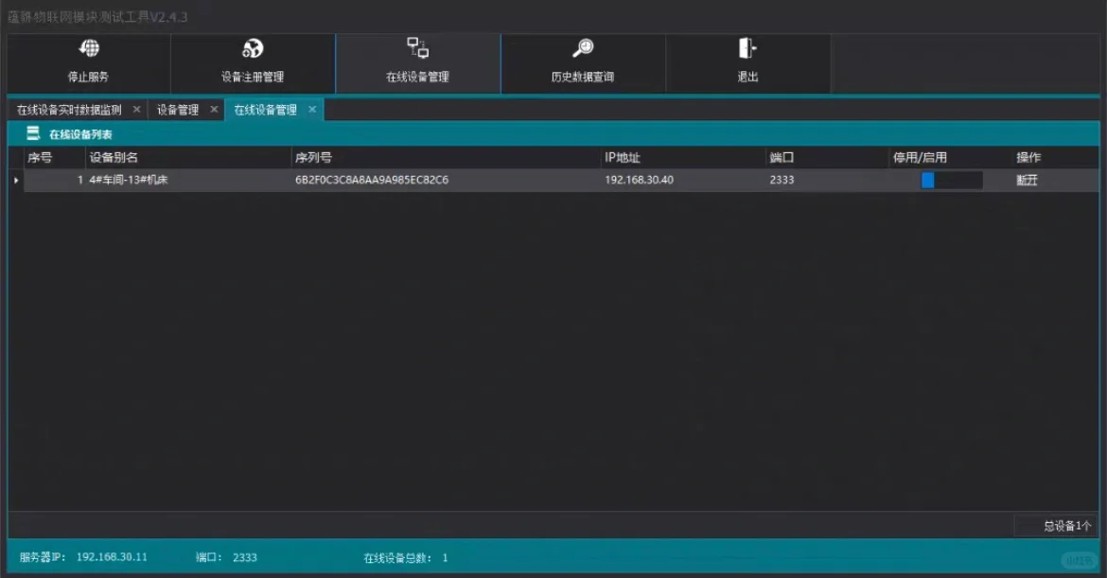Close the 在线设备管理 tab

pos(312,110)
